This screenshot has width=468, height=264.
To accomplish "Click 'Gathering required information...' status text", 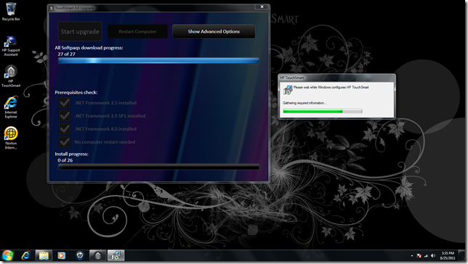I will point(304,103).
